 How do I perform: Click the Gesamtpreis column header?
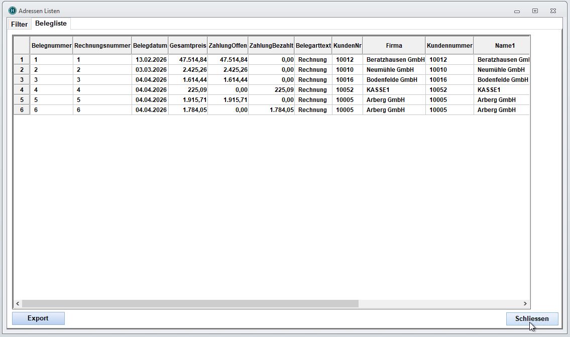click(x=188, y=46)
